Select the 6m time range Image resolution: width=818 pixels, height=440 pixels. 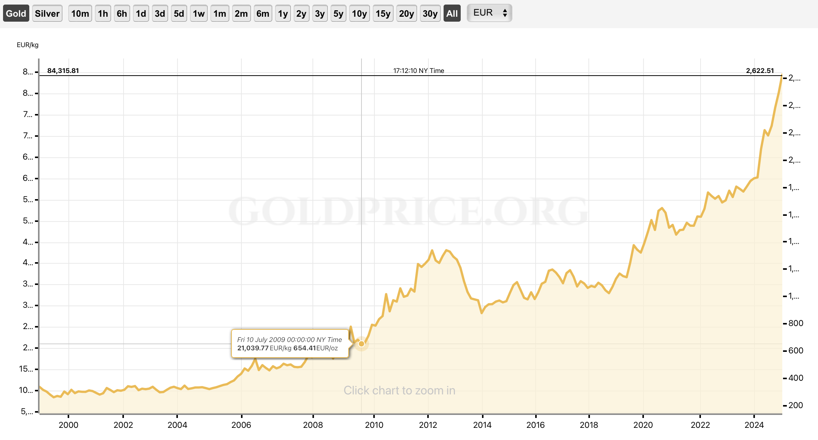[263, 14]
